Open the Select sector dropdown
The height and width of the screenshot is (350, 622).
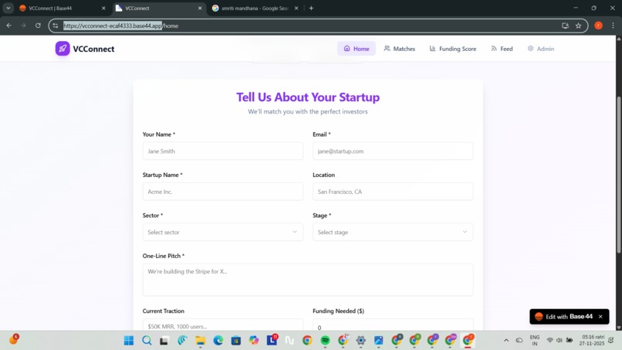[x=223, y=232]
